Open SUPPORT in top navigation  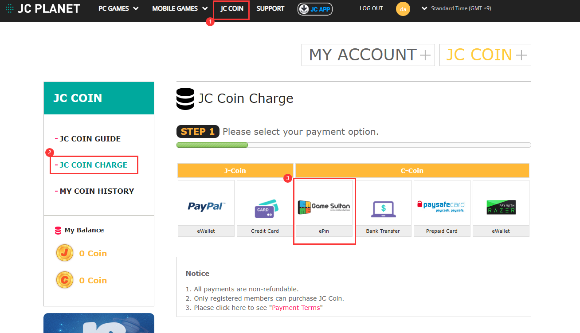click(x=270, y=8)
